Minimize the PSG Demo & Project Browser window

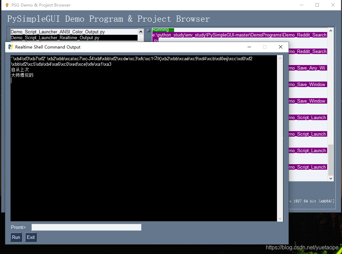pos(302,5)
